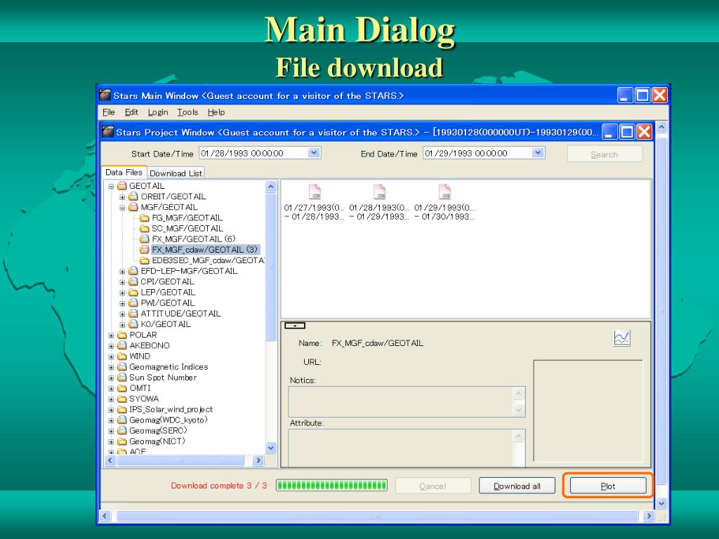The image size is (719, 539).
Task: Toggle the details panel collapse arrow
Action: coord(295,326)
